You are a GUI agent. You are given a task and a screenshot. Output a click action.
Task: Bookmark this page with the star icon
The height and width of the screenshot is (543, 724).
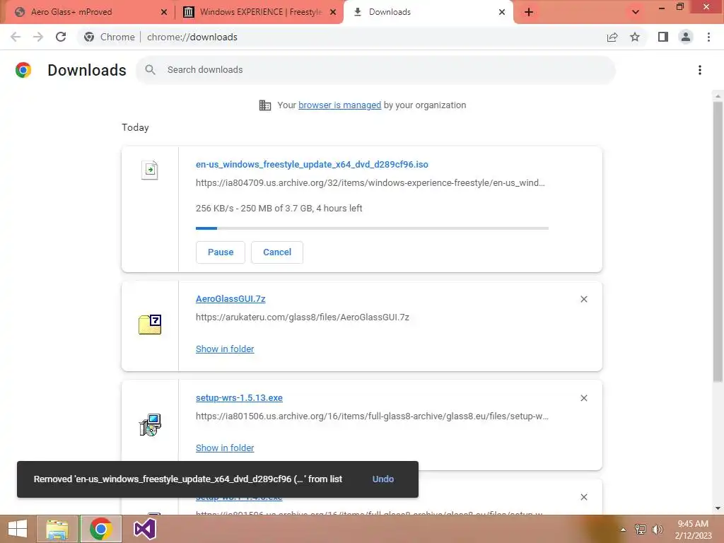[635, 37]
